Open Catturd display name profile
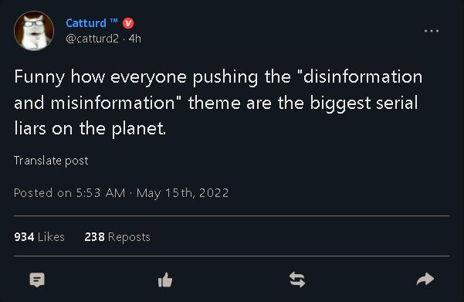 86,23
